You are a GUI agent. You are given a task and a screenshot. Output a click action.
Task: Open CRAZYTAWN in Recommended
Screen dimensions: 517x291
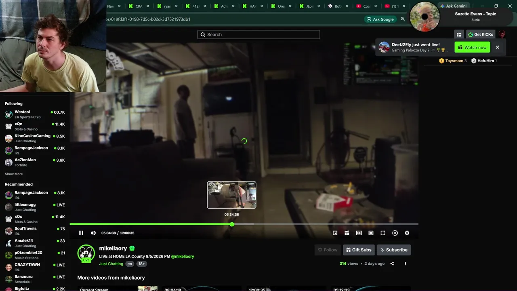coord(35,267)
